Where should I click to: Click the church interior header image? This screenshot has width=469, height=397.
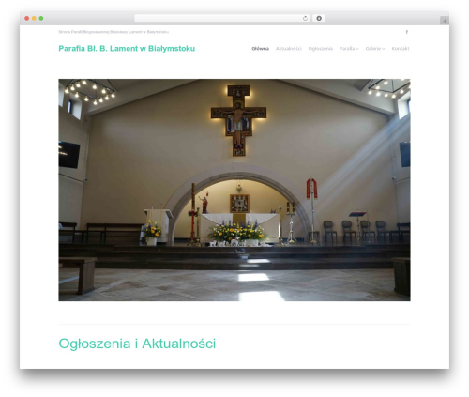point(234,190)
